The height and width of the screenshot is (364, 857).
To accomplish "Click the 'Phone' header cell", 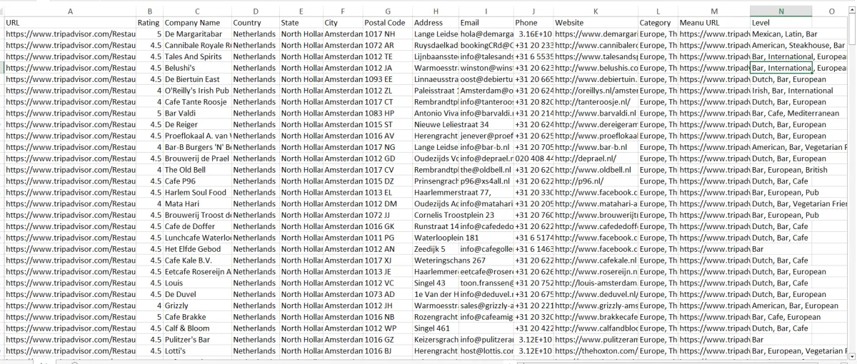I will tap(533, 23).
